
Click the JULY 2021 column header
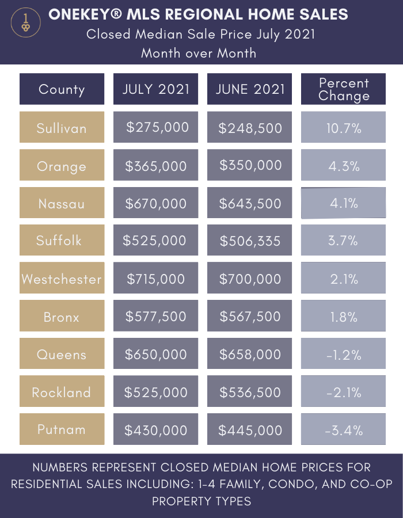[x=156, y=89]
